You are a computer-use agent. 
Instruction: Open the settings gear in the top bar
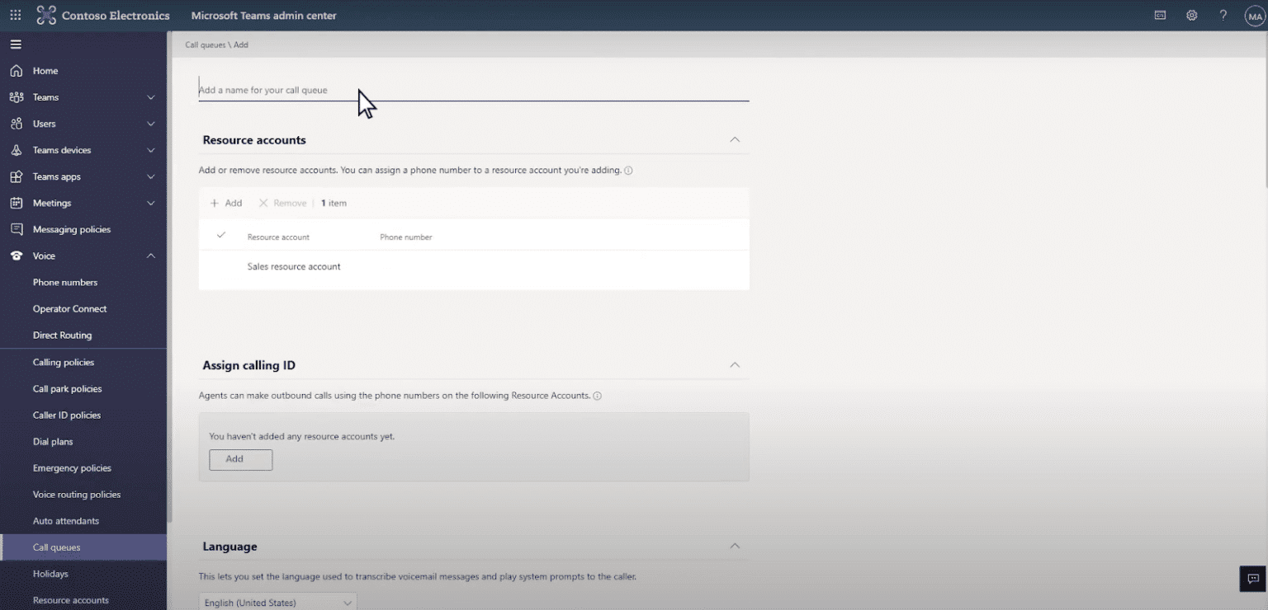(1191, 14)
